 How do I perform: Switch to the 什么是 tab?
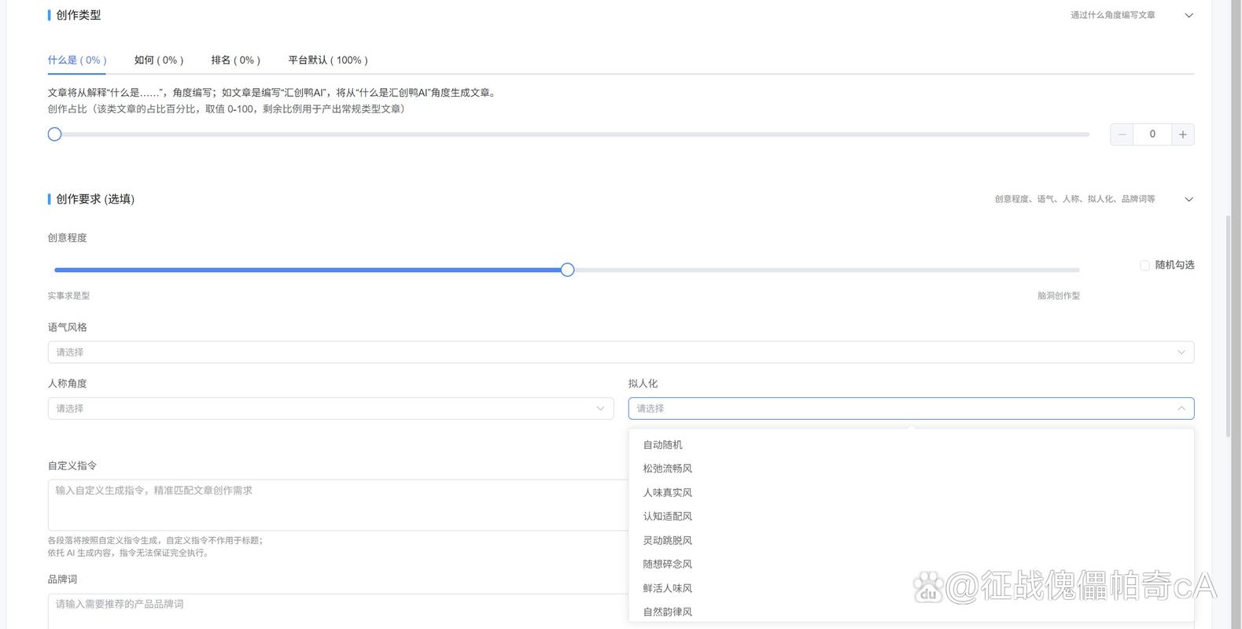click(77, 61)
